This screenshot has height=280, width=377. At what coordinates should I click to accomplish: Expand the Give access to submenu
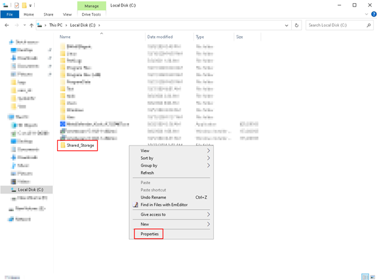[x=171, y=214]
